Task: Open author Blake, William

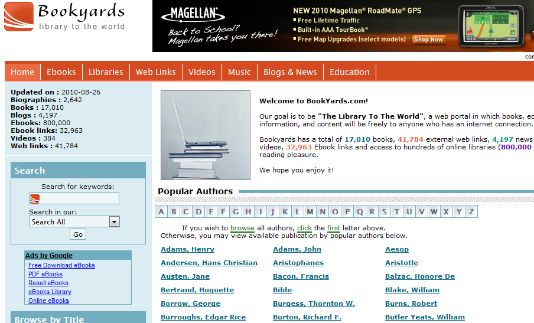Action: click(x=412, y=290)
